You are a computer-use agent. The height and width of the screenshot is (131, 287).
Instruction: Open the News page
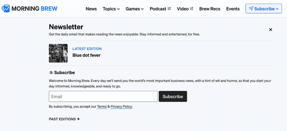pyautogui.click(x=91, y=9)
